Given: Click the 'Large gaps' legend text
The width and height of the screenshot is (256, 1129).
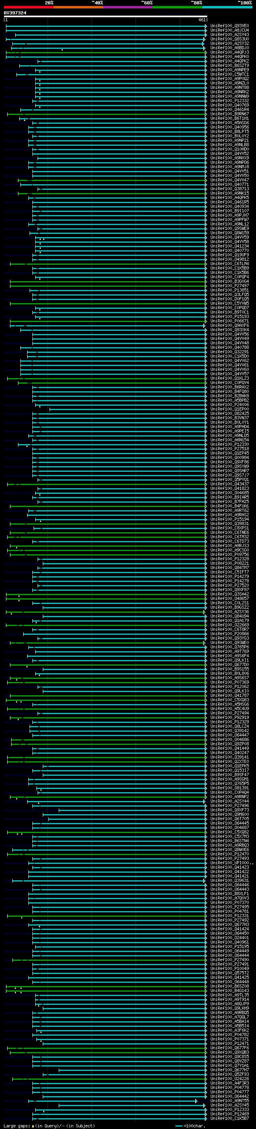Looking at the screenshot, I should (x=17, y=1125).
